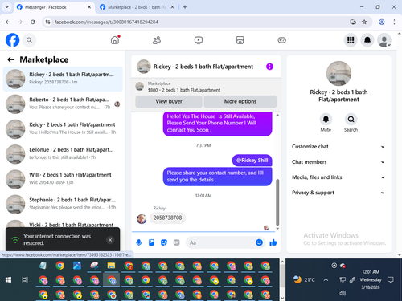Open the Friends icon in top navigation
This screenshot has height=301, width=402.
coord(157,40)
